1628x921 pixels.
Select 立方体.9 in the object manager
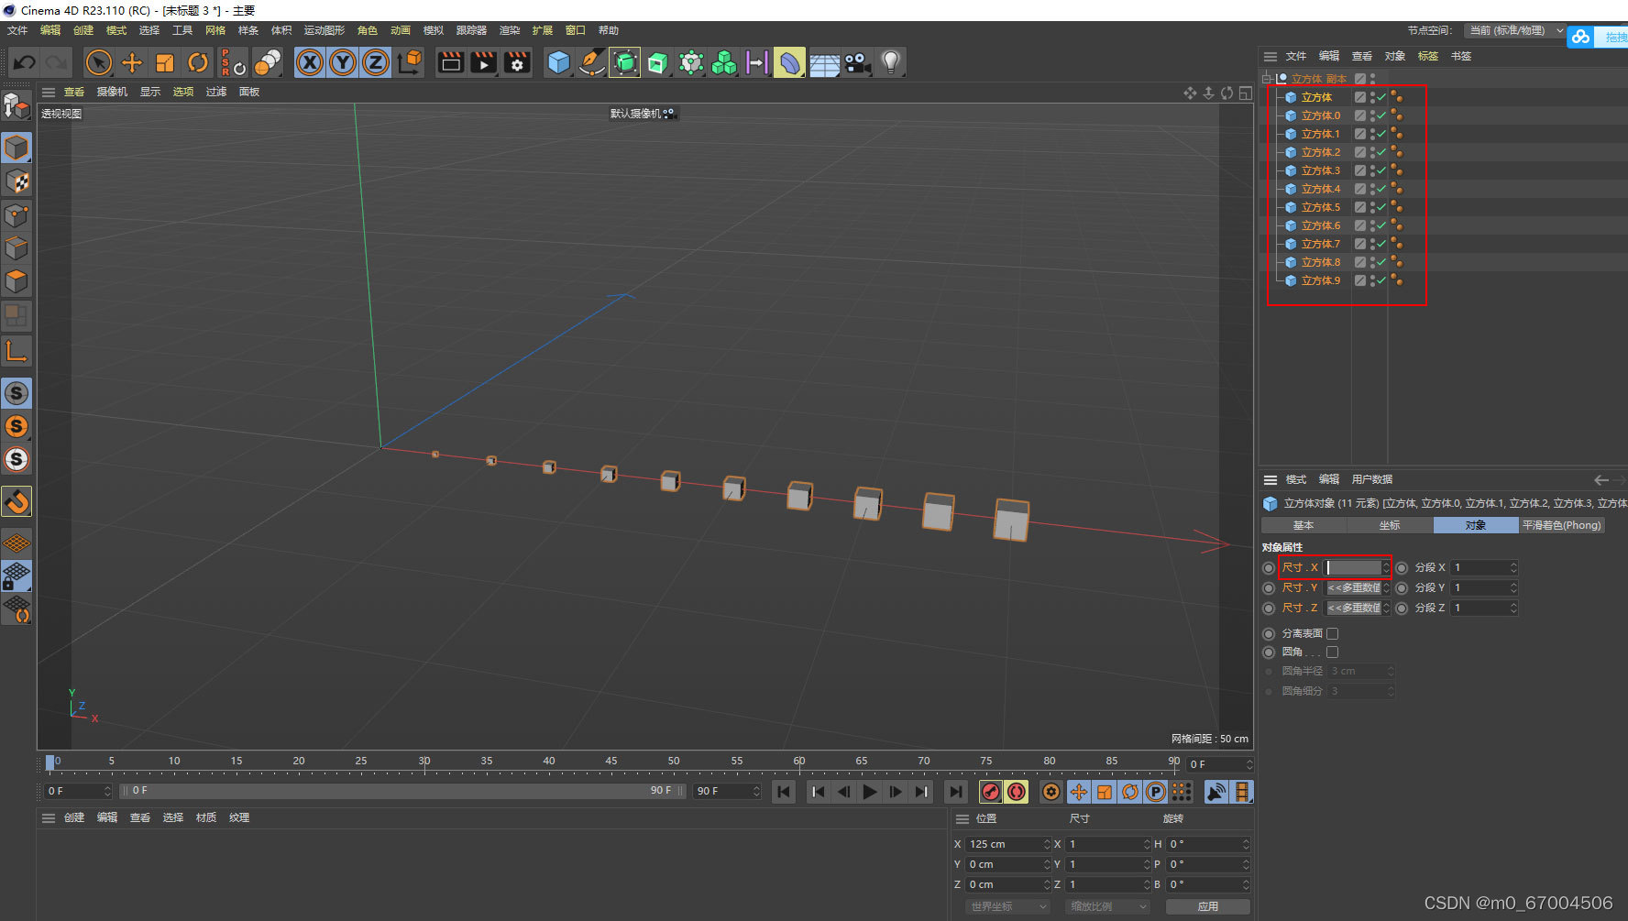point(1321,280)
